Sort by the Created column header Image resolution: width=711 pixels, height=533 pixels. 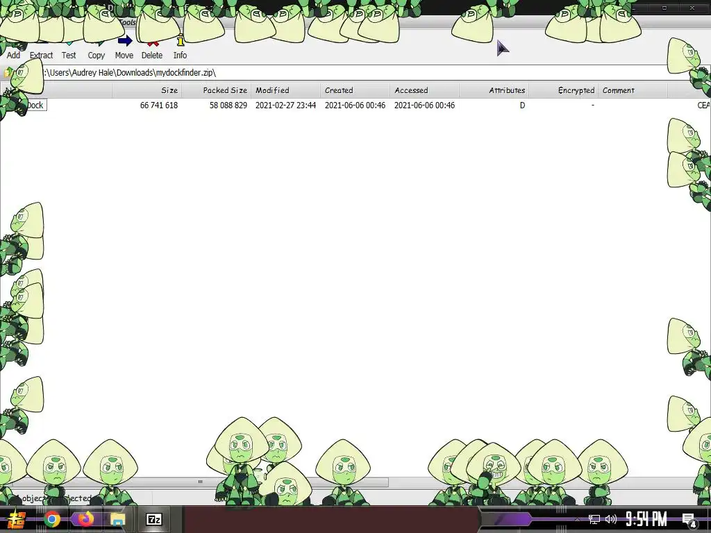(x=355, y=90)
